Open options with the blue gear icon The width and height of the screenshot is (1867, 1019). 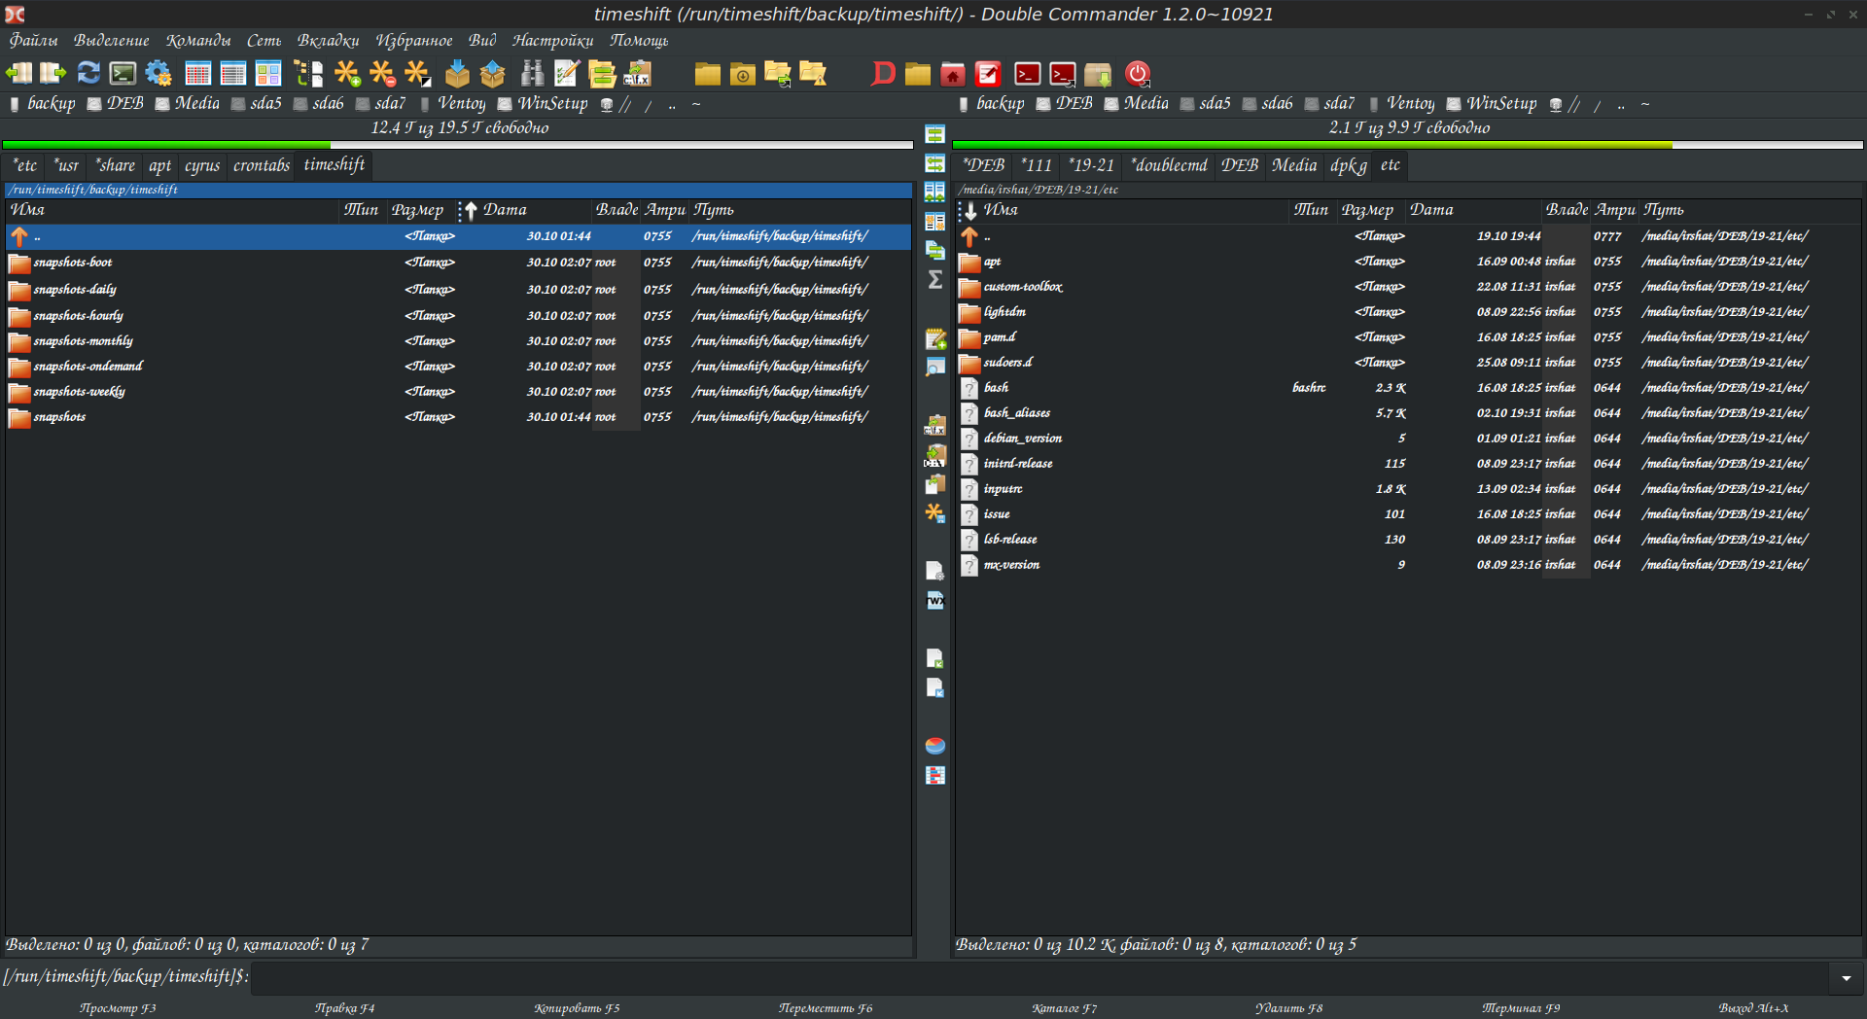point(159,74)
